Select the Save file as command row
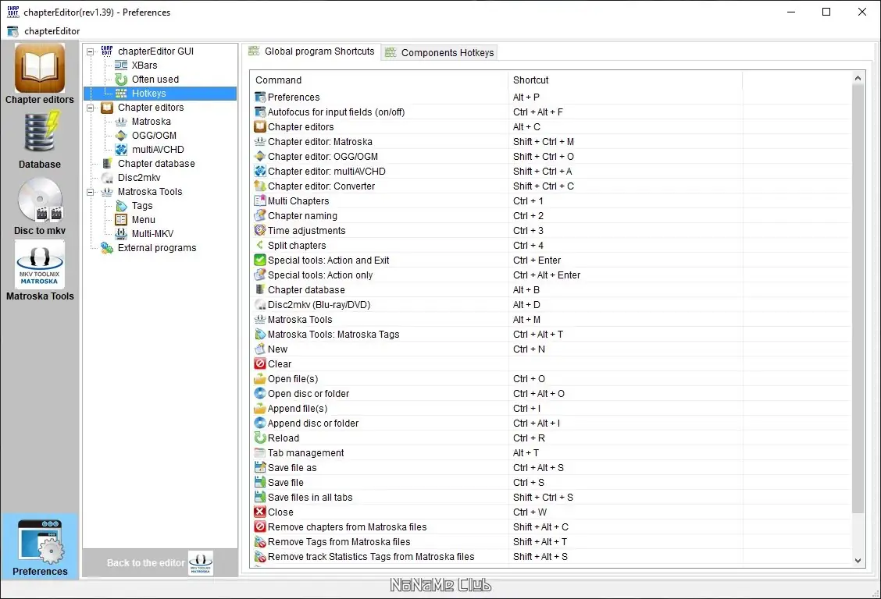This screenshot has width=881, height=599. point(551,467)
